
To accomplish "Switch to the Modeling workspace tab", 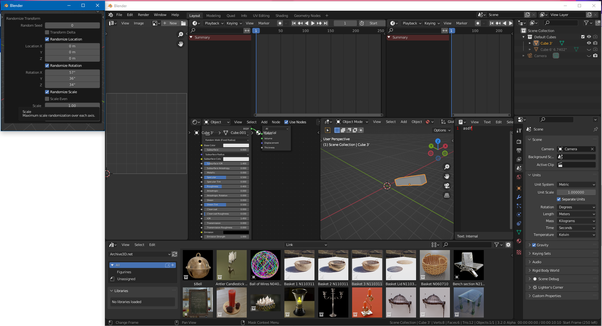I will (213, 16).
